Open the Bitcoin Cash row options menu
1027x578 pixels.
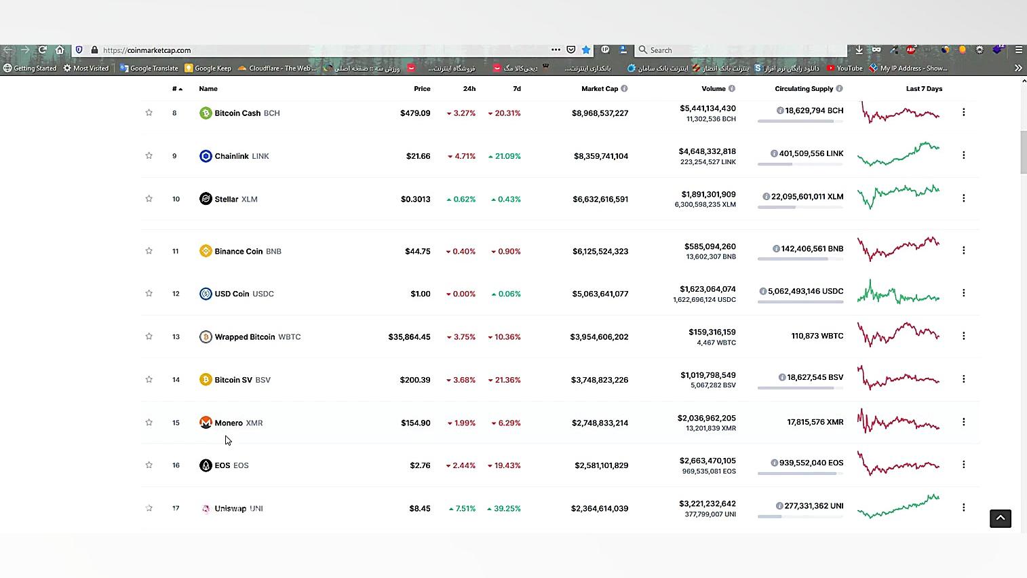pos(963,112)
